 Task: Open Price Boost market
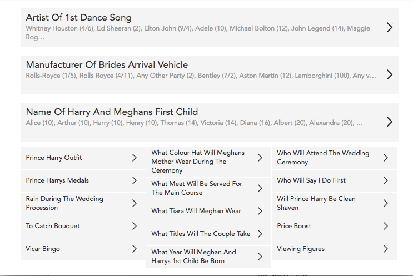[x=334, y=226]
